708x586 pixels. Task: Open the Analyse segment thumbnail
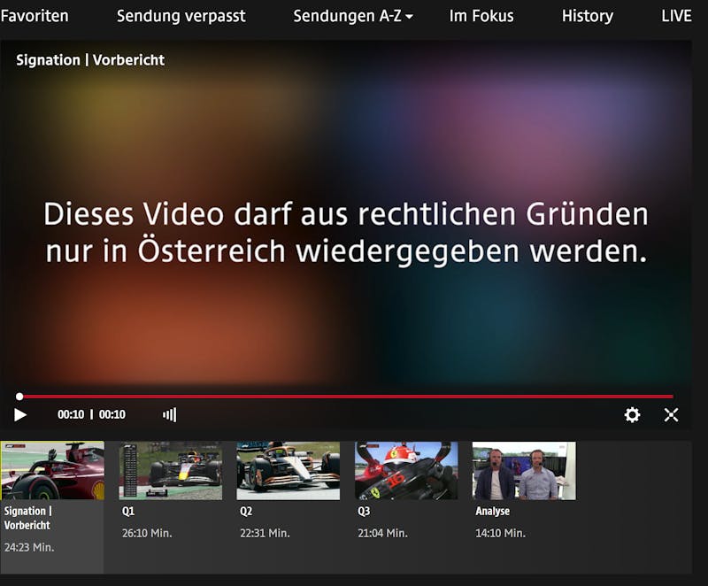(524, 470)
